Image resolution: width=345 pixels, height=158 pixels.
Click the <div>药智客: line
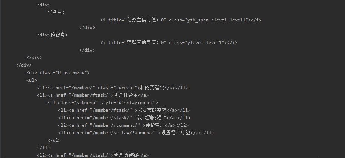pyautogui.click(x=52, y=35)
